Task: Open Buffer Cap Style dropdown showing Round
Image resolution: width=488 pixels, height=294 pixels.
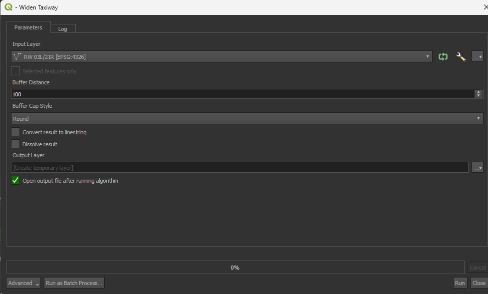Action: click(247, 119)
